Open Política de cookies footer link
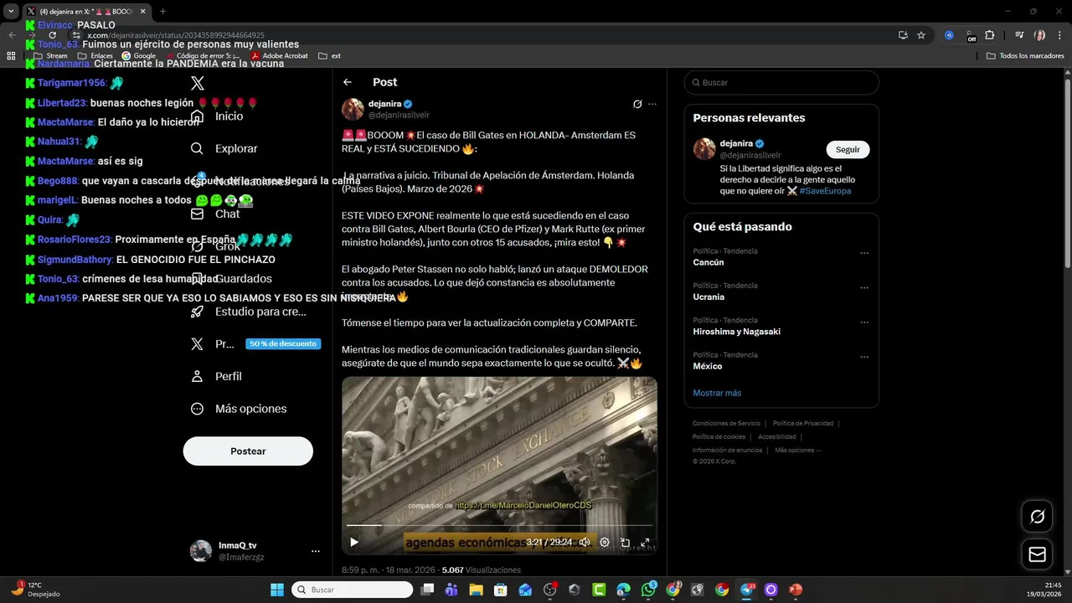 pos(719,436)
